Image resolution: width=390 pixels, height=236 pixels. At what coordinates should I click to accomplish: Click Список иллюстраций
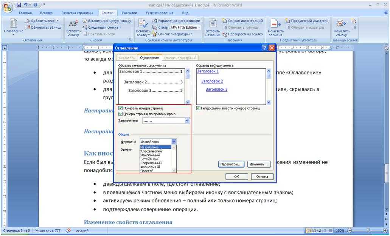pos(242,21)
